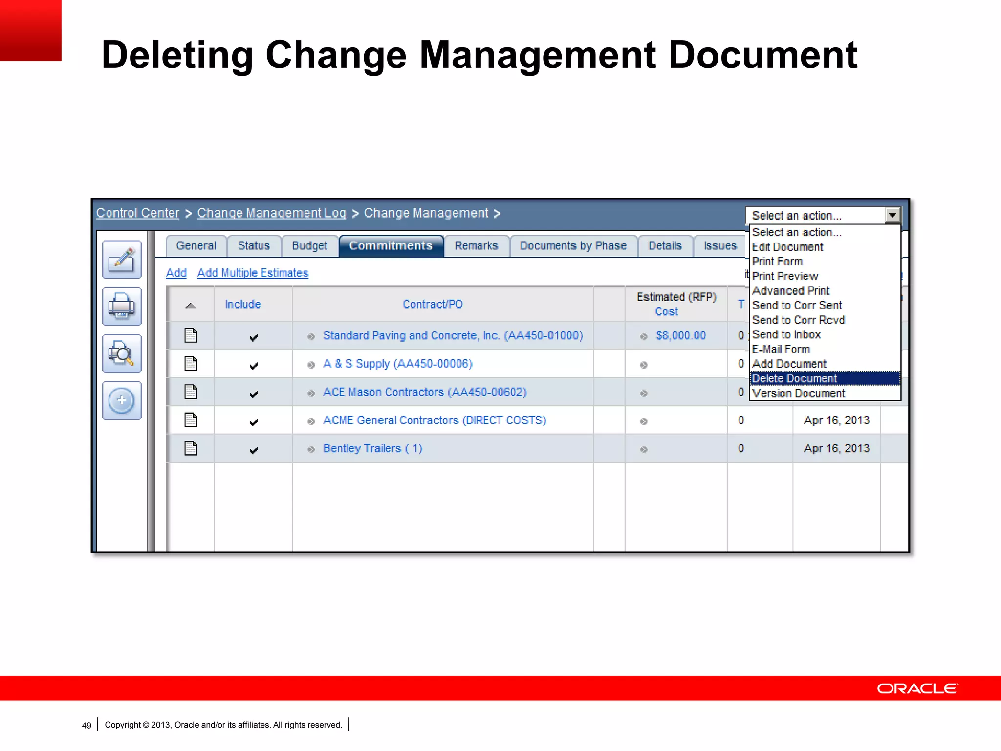Click cost bullet icon next to $8,000.00
This screenshot has width=1001, height=751.
point(644,336)
